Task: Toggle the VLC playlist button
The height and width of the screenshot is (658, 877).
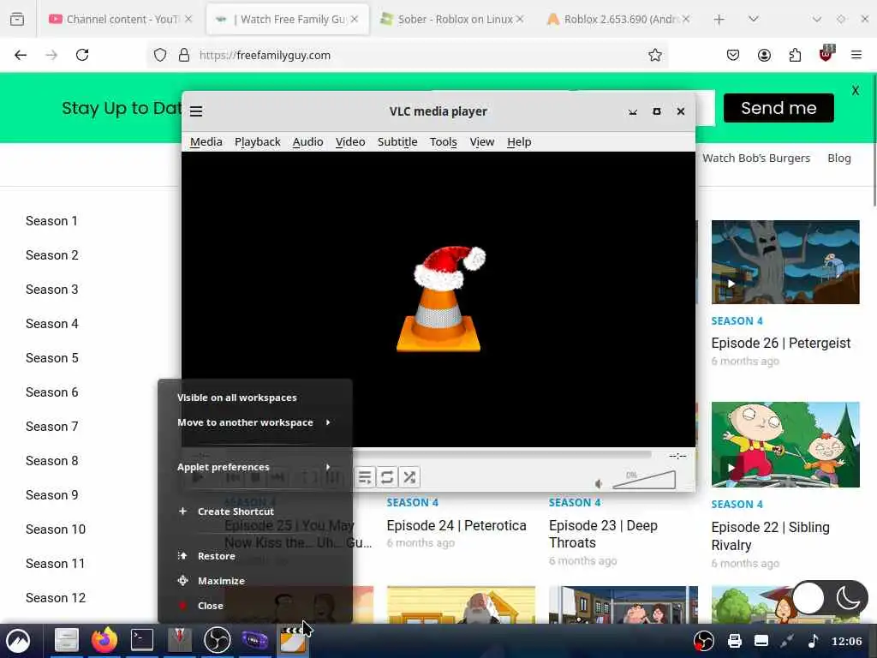Action: tap(365, 477)
